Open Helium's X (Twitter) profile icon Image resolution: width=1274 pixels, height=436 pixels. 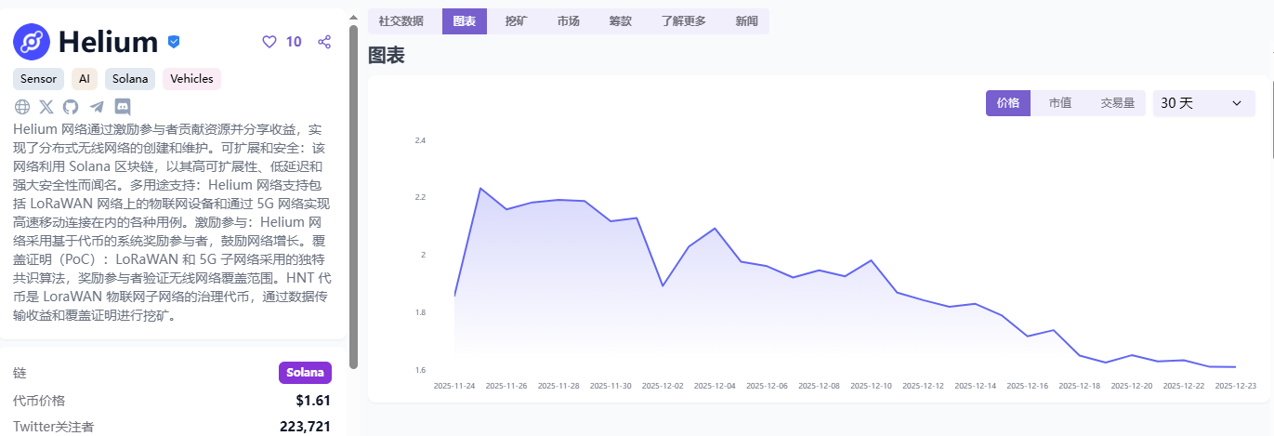pyautogui.click(x=46, y=106)
